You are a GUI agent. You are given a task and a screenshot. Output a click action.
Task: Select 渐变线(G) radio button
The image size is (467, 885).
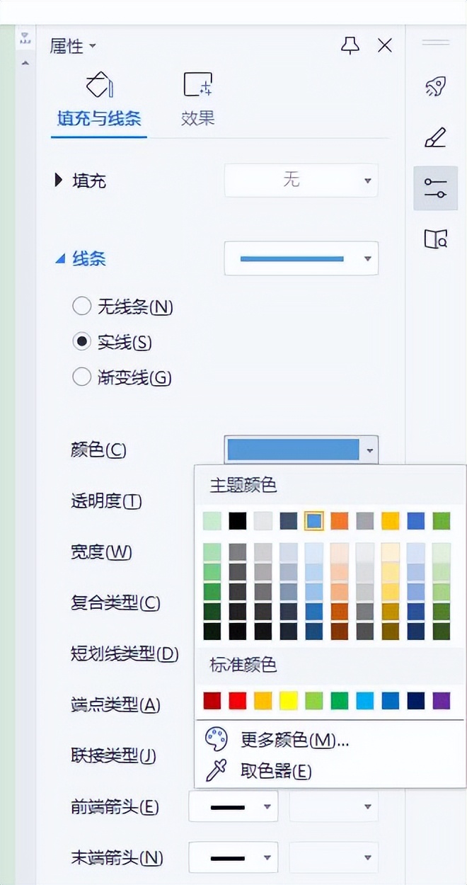pos(82,377)
